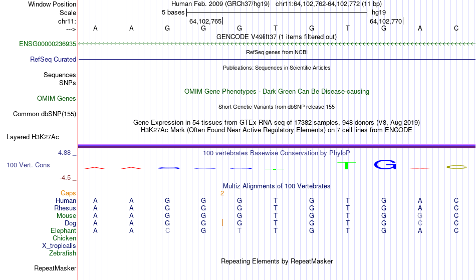The image size is (476, 280).
Task: Open the Common dbSNP(155) track label
Action: pos(45,114)
